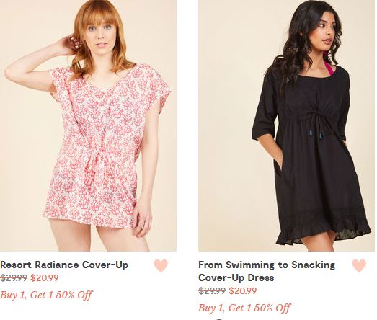This screenshot has height=320, width=377.
Task: Click the tassel drawstring on the black dress
Action: point(313,126)
